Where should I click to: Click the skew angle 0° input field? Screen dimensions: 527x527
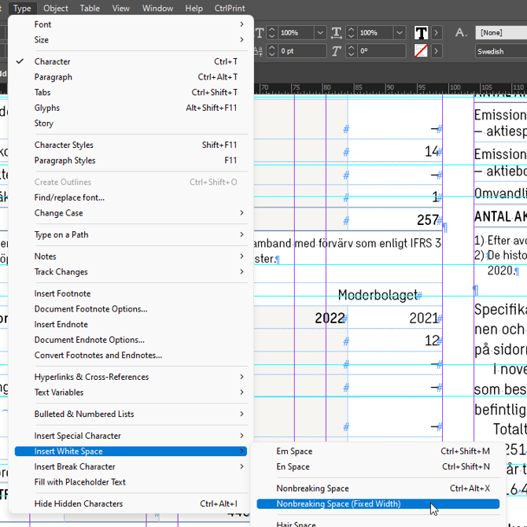click(x=378, y=51)
